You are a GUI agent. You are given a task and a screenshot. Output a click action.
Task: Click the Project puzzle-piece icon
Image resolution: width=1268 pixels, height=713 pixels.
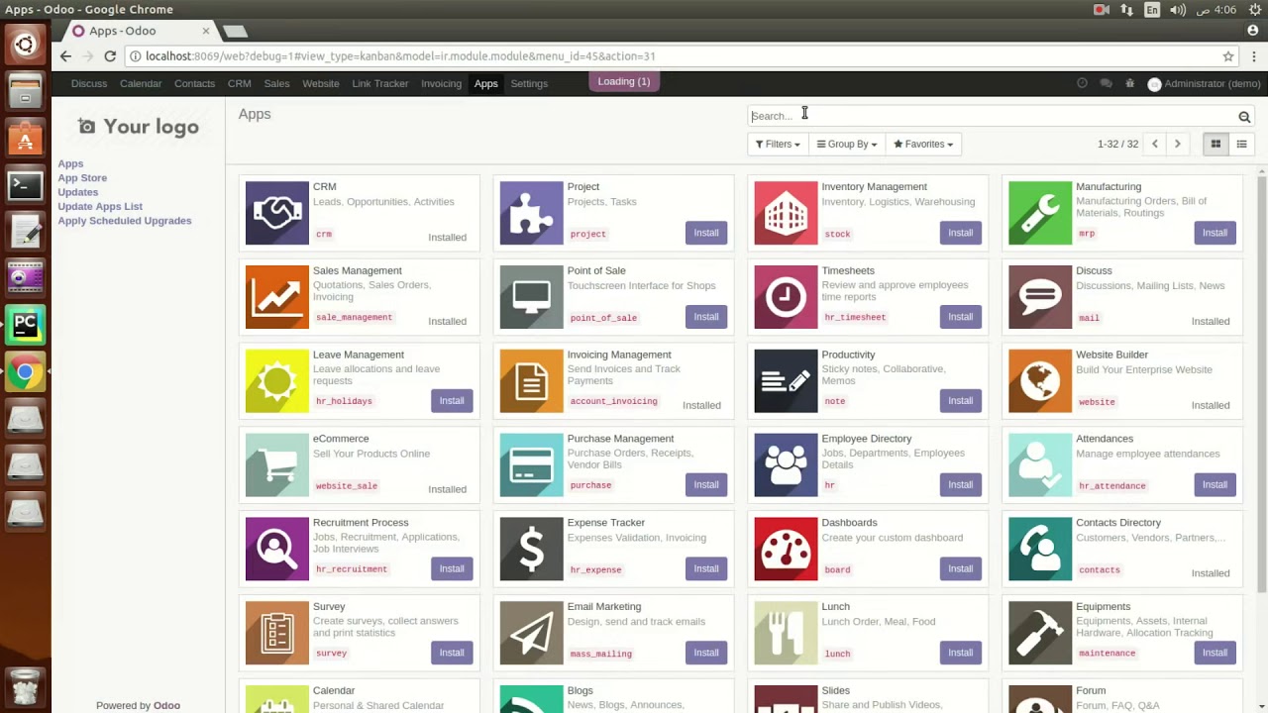(531, 213)
